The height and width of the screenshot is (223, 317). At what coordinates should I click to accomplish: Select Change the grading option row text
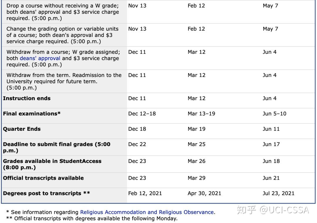click(63, 35)
